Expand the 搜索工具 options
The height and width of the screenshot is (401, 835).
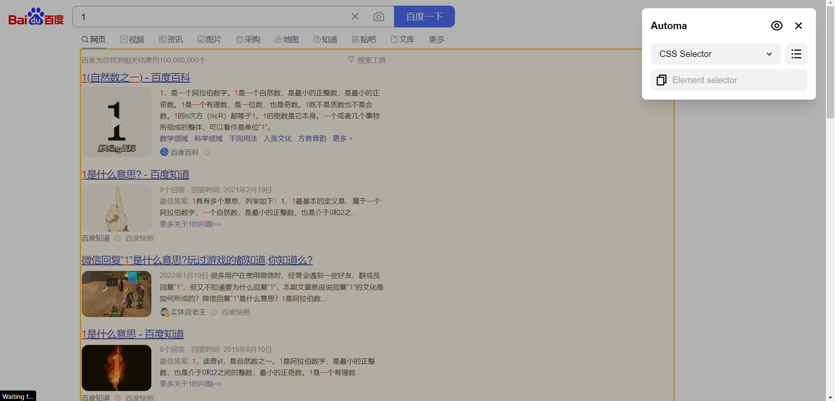pyautogui.click(x=371, y=60)
